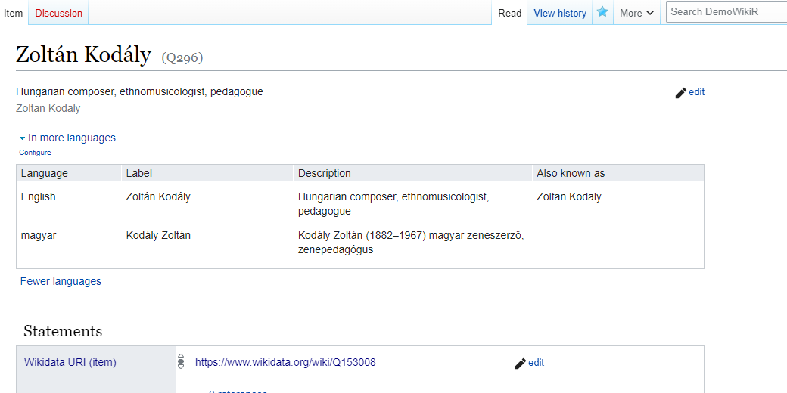This screenshot has height=393, width=787.
Task: Click the 'Fewer languages' link
Action: coord(61,281)
